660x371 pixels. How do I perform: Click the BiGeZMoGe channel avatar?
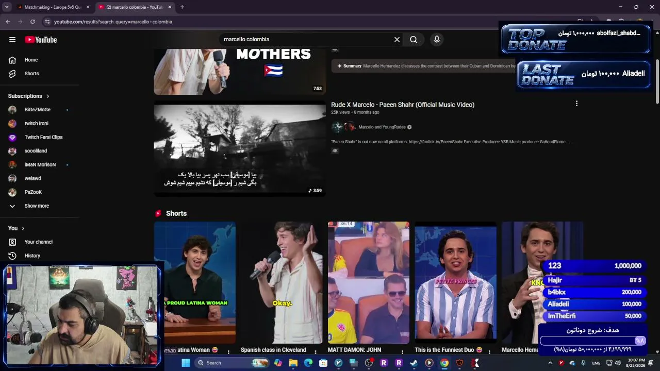coord(12,110)
